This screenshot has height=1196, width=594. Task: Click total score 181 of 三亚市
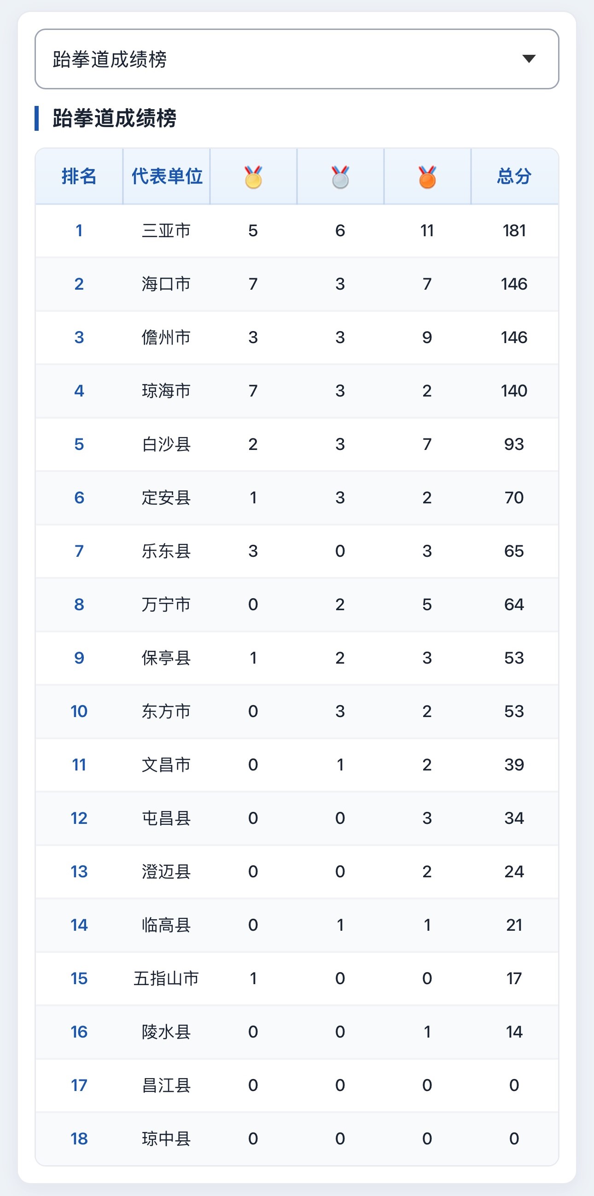(x=514, y=231)
